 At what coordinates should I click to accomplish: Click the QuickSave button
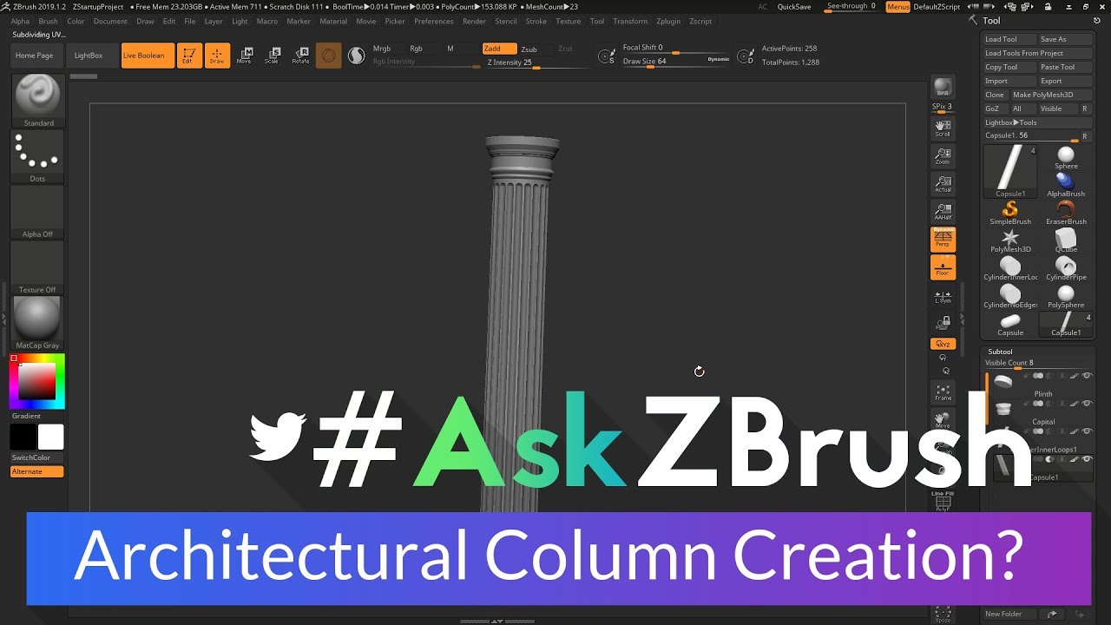pos(794,6)
